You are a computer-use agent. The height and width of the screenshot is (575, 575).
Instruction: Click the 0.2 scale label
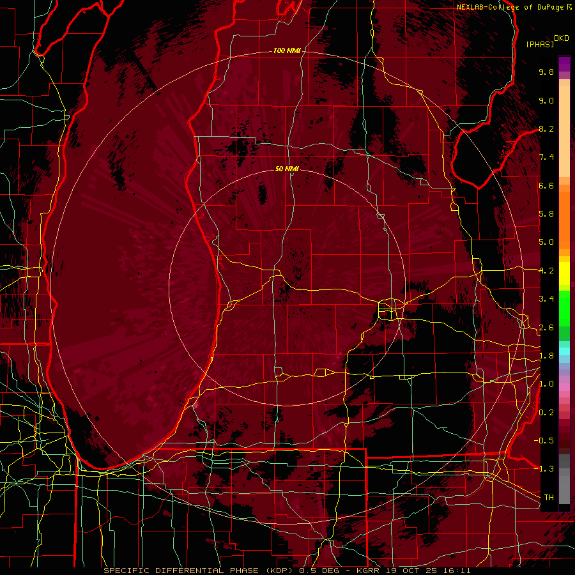coord(546,413)
